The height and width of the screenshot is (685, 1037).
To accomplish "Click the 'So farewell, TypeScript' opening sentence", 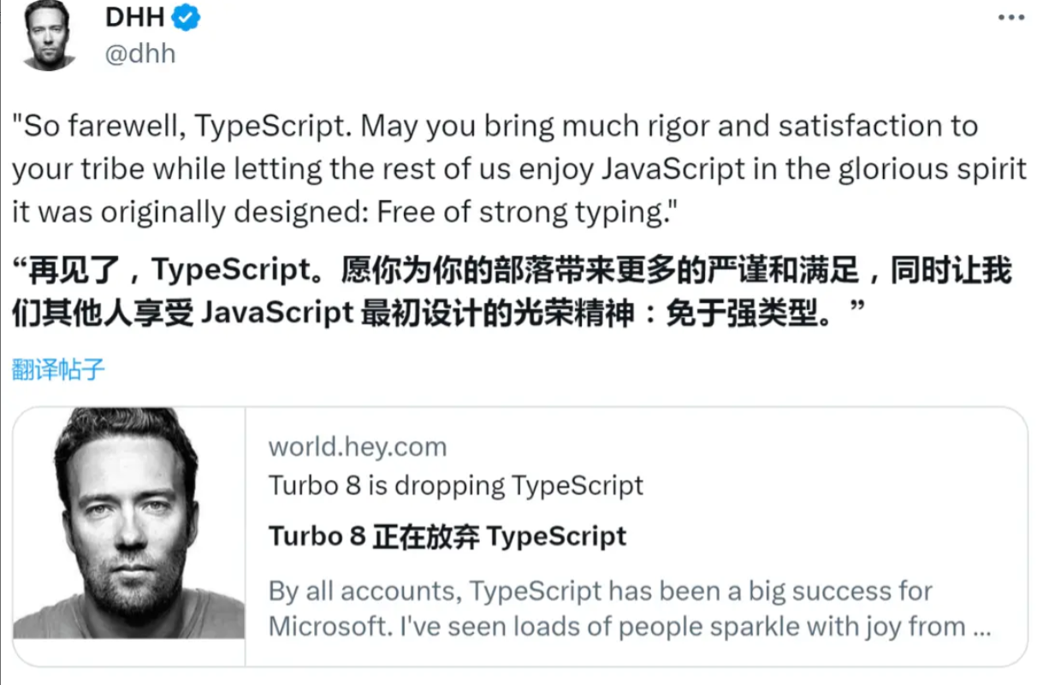I will click(x=183, y=127).
